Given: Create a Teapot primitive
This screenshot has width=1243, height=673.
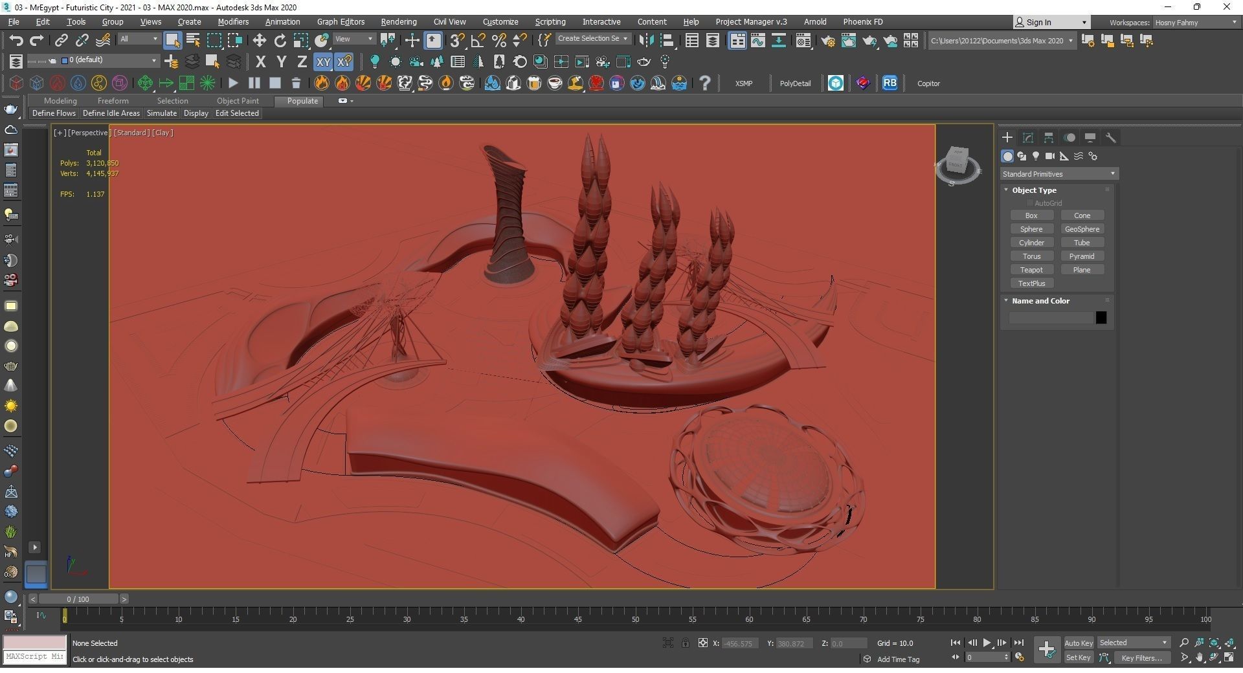Looking at the screenshot, I should (1031, 270).
